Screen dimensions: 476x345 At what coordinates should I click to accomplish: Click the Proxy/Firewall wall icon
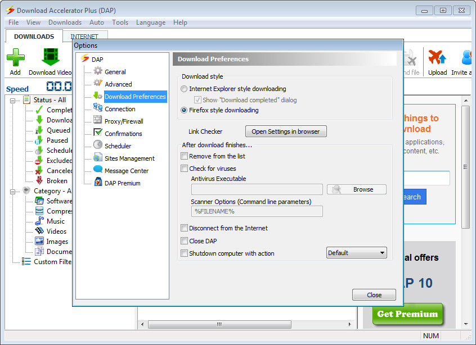98,120
